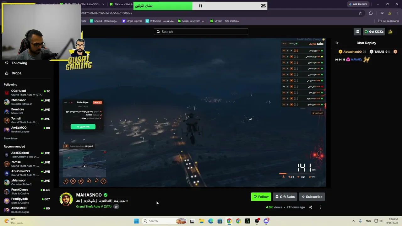Open the ENG language indicator
The image size is (402, 226).
click(x=368, y=221)
